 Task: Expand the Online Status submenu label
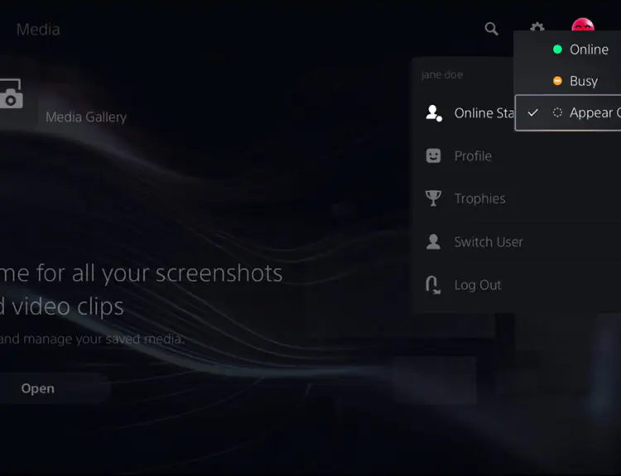coord(484,113)
